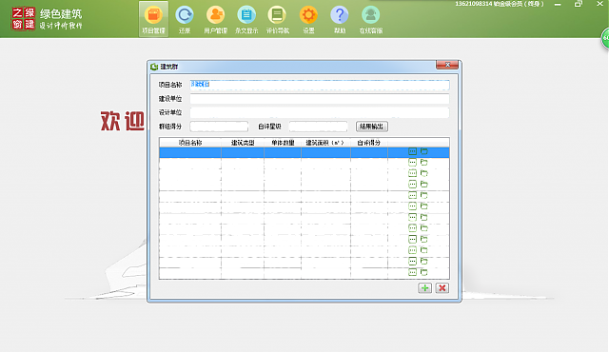
Task: Open 帮助 help question mark icon
Action: [340, 19]
